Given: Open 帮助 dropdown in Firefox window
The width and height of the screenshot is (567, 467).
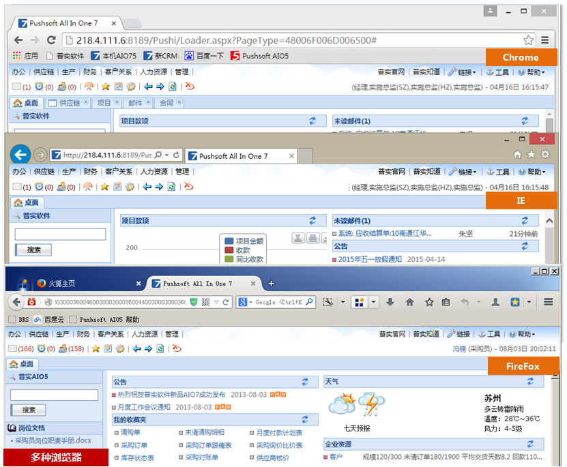Looking at the screenshot, I should tap(522, 334).
